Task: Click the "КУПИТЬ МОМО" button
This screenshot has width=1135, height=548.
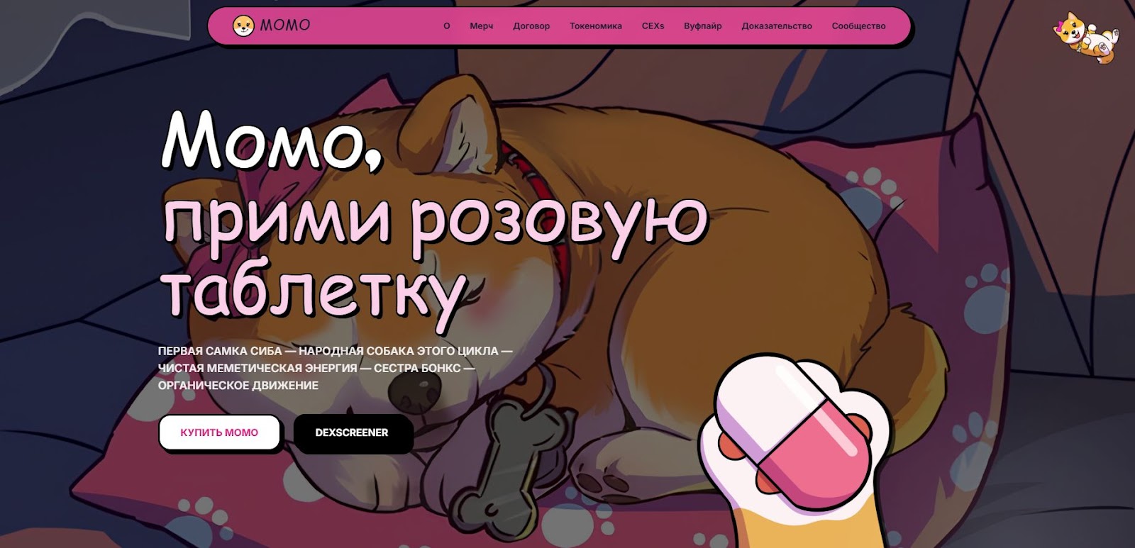Action: 219,432
